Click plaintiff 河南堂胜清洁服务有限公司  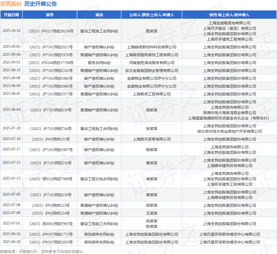pos(152,63)
